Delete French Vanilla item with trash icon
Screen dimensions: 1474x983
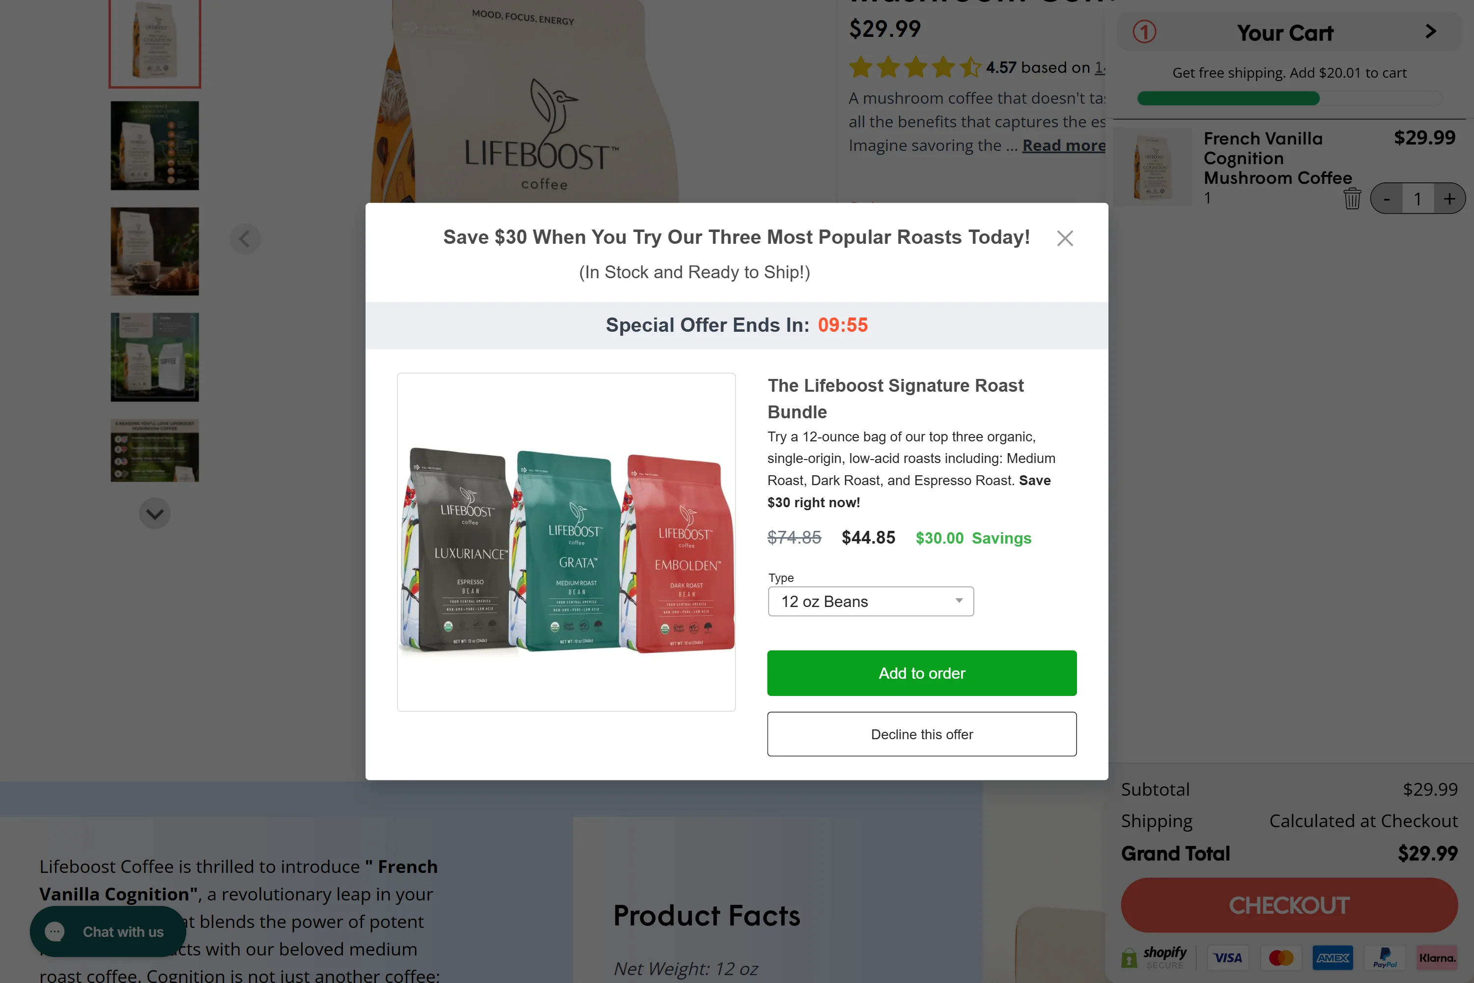point(1352,199)
